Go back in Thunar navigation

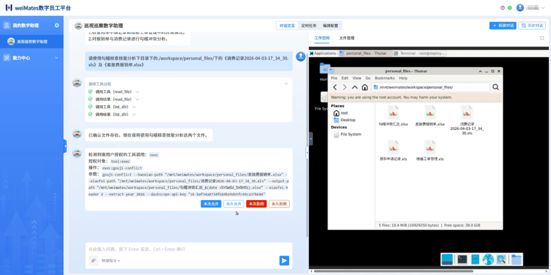(335, 87)
